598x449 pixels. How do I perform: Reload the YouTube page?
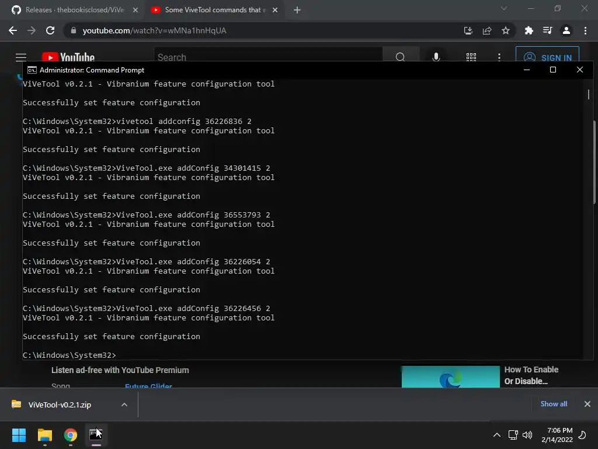click(50, 30)
